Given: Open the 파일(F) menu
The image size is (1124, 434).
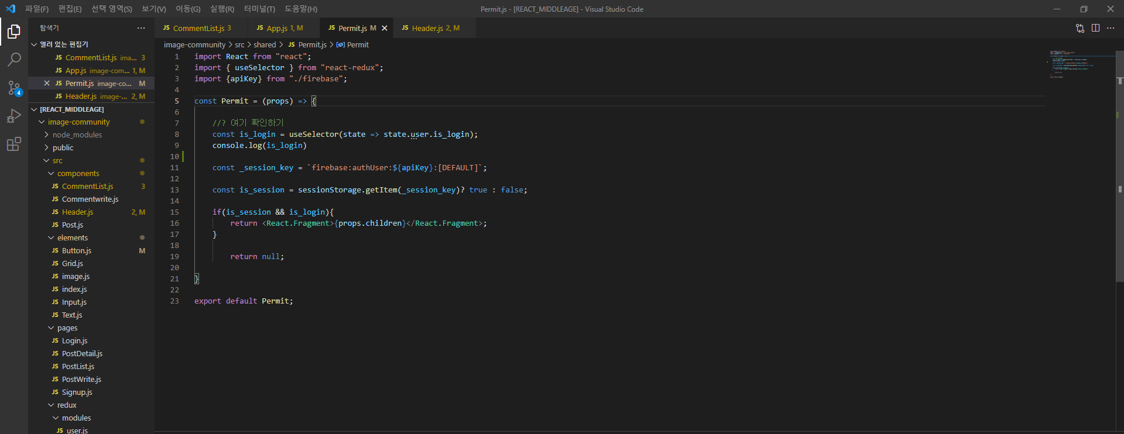Looking at the screenshot, I should tap(37, 9).
